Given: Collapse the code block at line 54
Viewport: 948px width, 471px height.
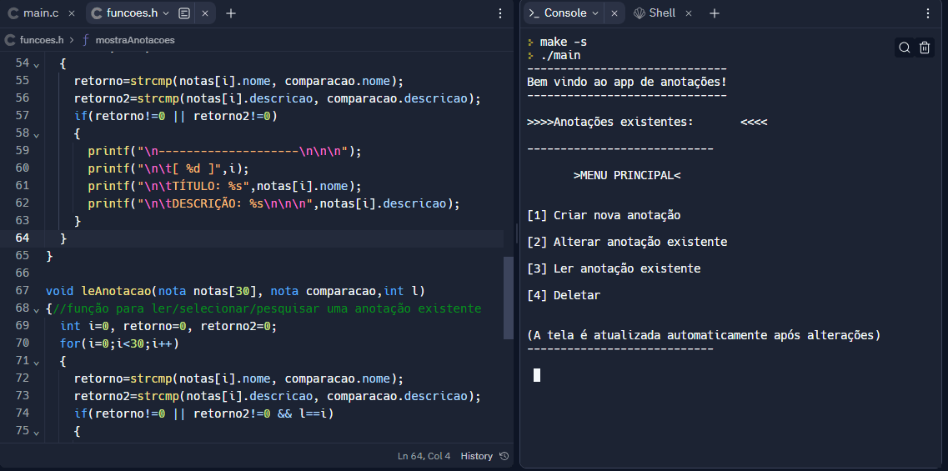Looking at the screenshot, I should (x=36, y=64).
